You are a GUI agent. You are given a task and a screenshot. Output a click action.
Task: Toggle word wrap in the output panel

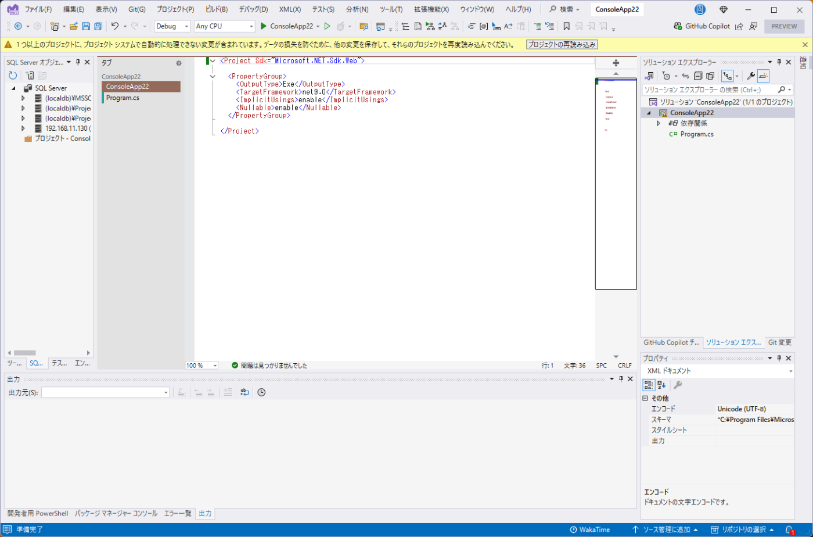[244, 392]
